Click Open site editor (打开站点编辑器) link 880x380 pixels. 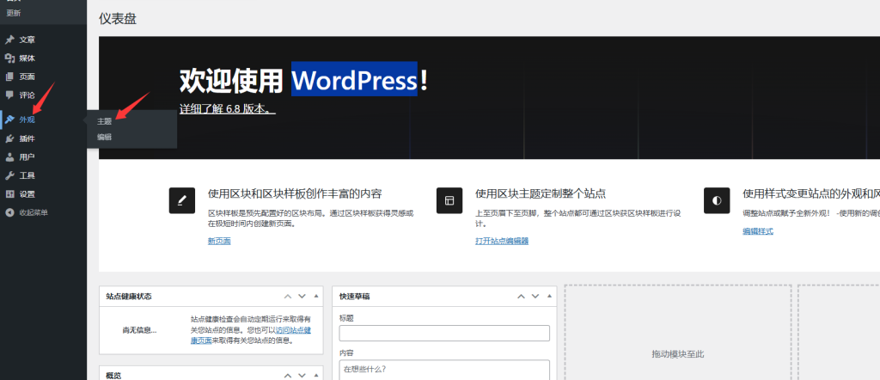[x=502, y=241]
